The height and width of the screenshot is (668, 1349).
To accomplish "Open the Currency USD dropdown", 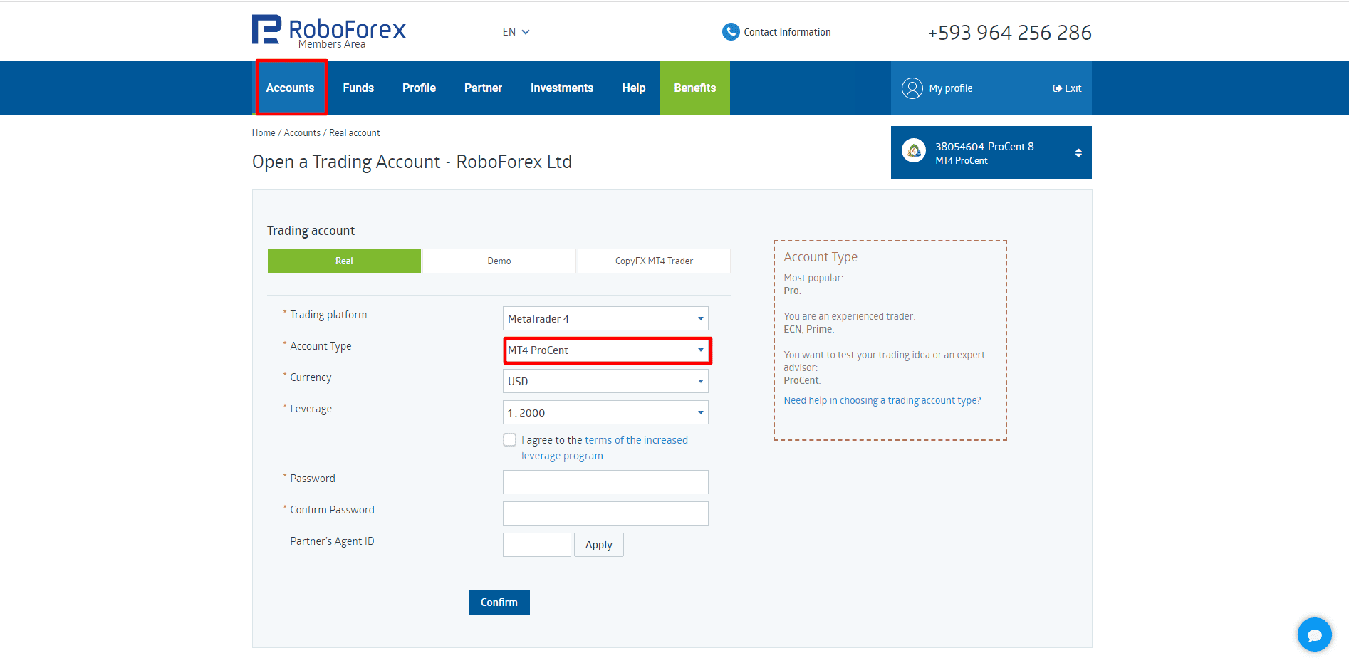I will coord(605,381).
